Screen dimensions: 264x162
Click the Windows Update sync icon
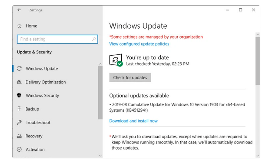pyautogui.click(x=19, y=69)
